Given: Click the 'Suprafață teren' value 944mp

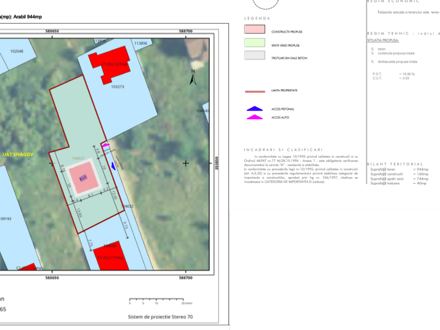Looking at the screenshot, I should click(x=421, y=169).
